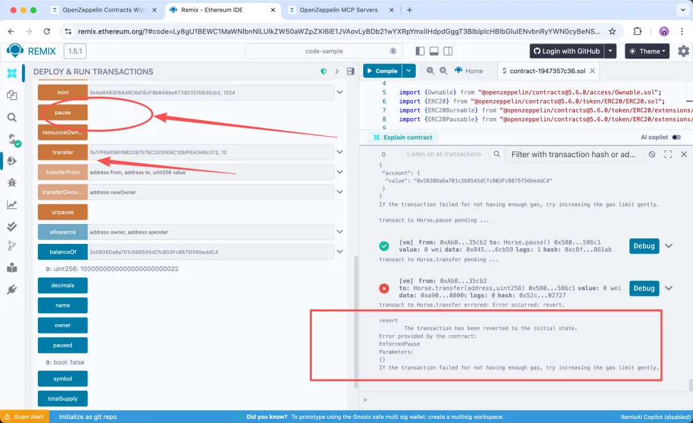This screenshot has width=693, height=423.
Task: Clear the terminal with the ban icon
Action: pos(652,154)
